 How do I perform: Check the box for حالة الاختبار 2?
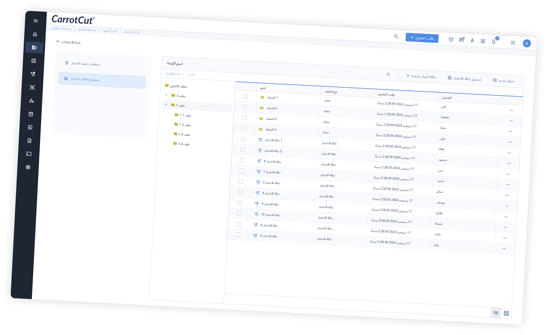click(x=243, y=150)
